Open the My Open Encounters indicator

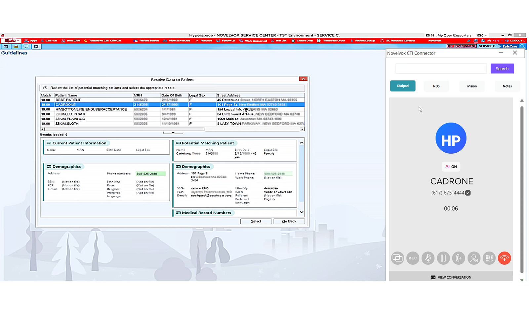click(449, 35)
